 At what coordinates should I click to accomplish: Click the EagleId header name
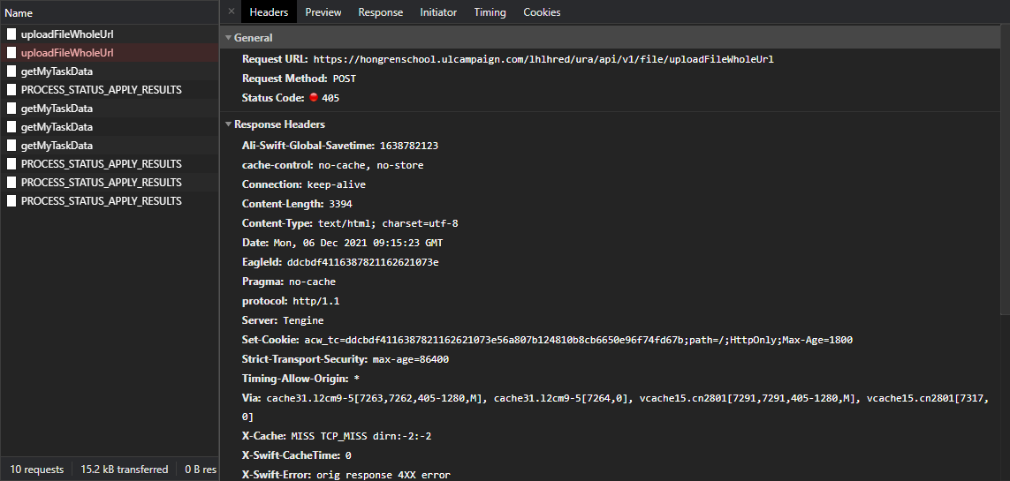[x=262, y=262]
